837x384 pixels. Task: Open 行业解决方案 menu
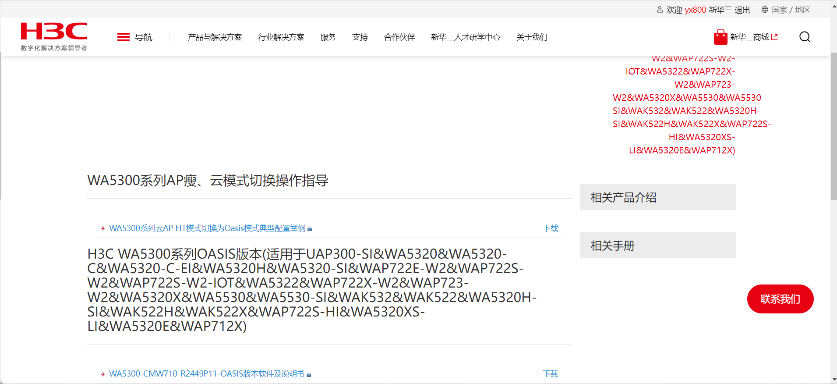[281, 37]
